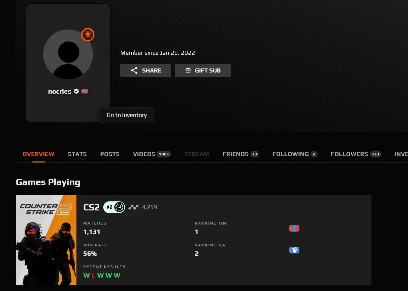Select the Overview tab
This screenshot has width=408, height=291.
click(38, 154)
